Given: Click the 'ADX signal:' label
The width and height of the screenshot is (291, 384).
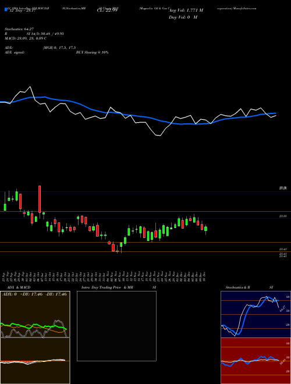Looking at the screenshot, I should click(15, 52).
